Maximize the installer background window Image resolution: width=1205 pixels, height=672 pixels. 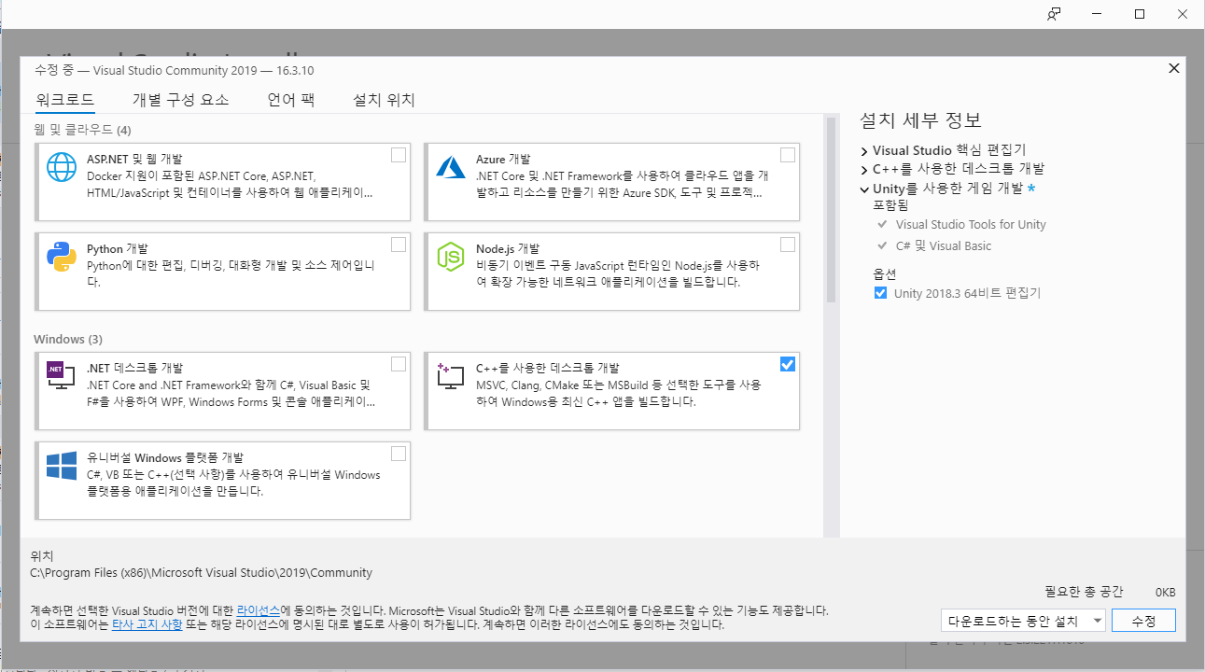tap(1140, 14)
